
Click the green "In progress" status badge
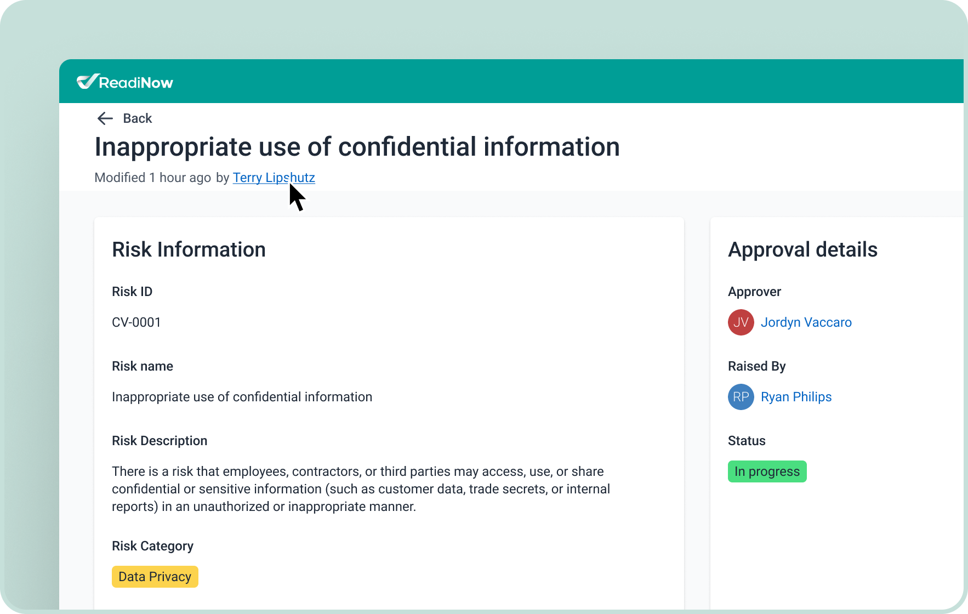(x=767, y=471)
